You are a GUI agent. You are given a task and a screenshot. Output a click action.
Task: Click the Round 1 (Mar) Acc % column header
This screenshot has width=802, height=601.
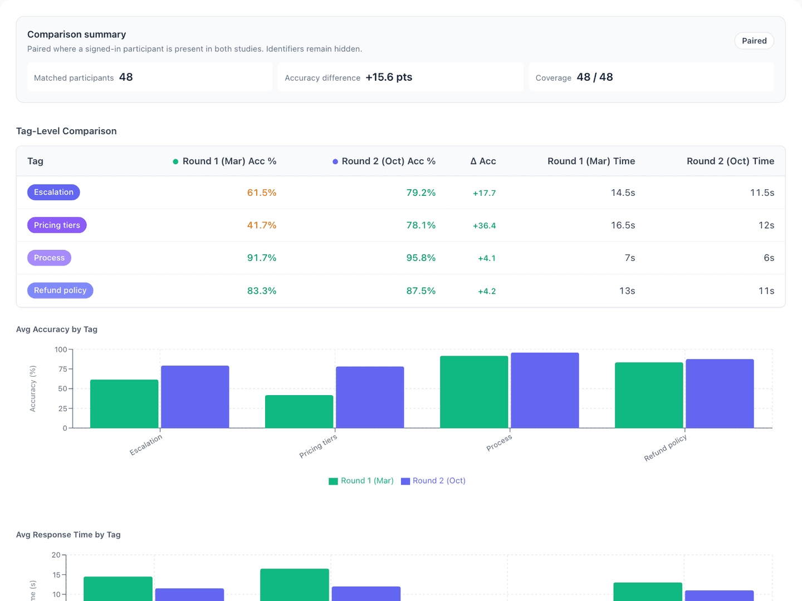229,161
